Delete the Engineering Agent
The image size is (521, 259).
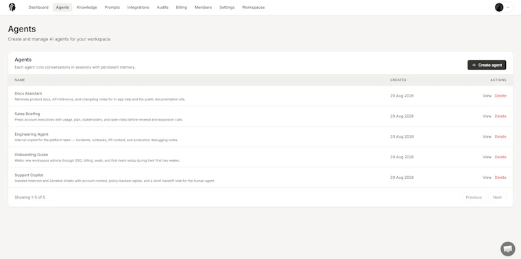pyautogui.click(x=500, y=137)
